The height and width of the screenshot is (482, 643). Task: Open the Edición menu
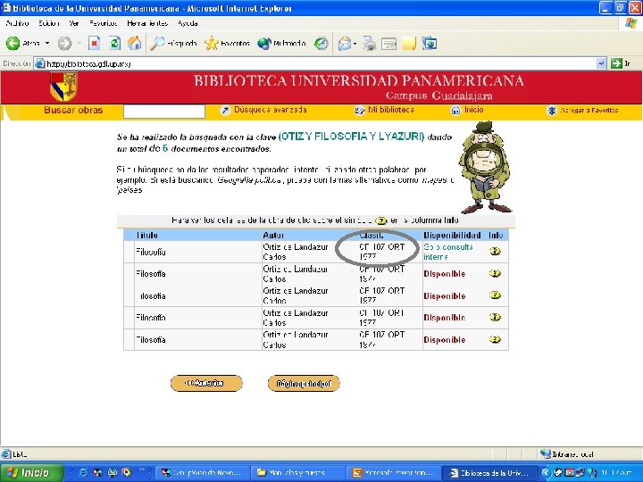pos(49,23)
